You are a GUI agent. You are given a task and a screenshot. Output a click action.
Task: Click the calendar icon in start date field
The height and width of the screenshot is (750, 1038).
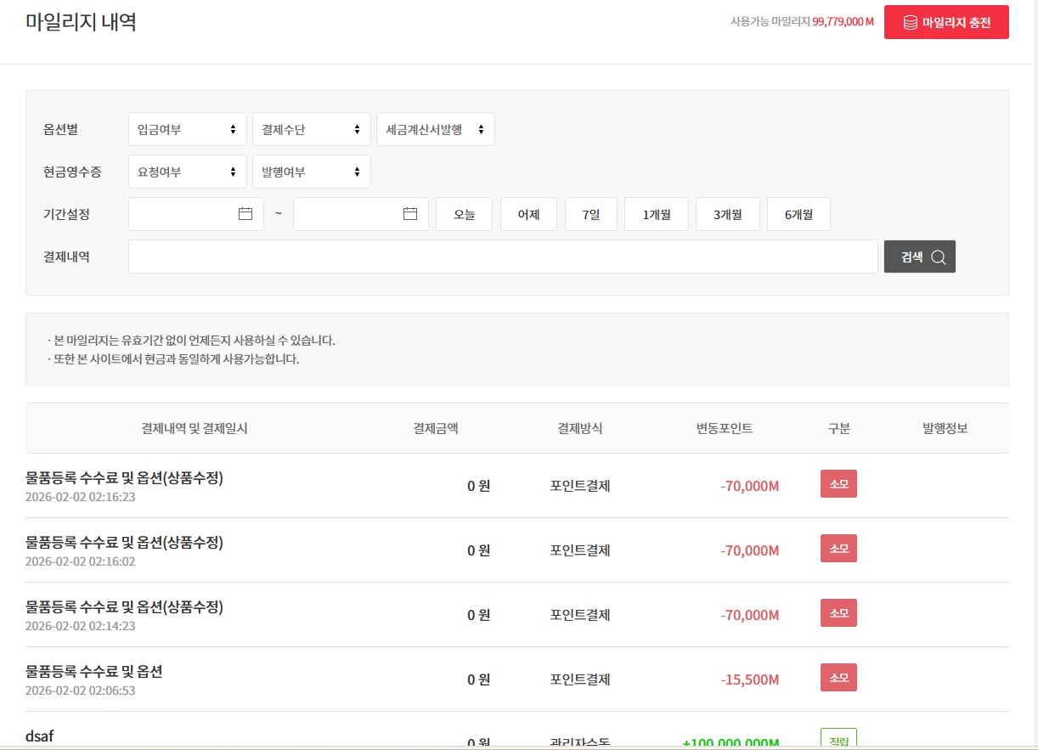pos(245,214)
